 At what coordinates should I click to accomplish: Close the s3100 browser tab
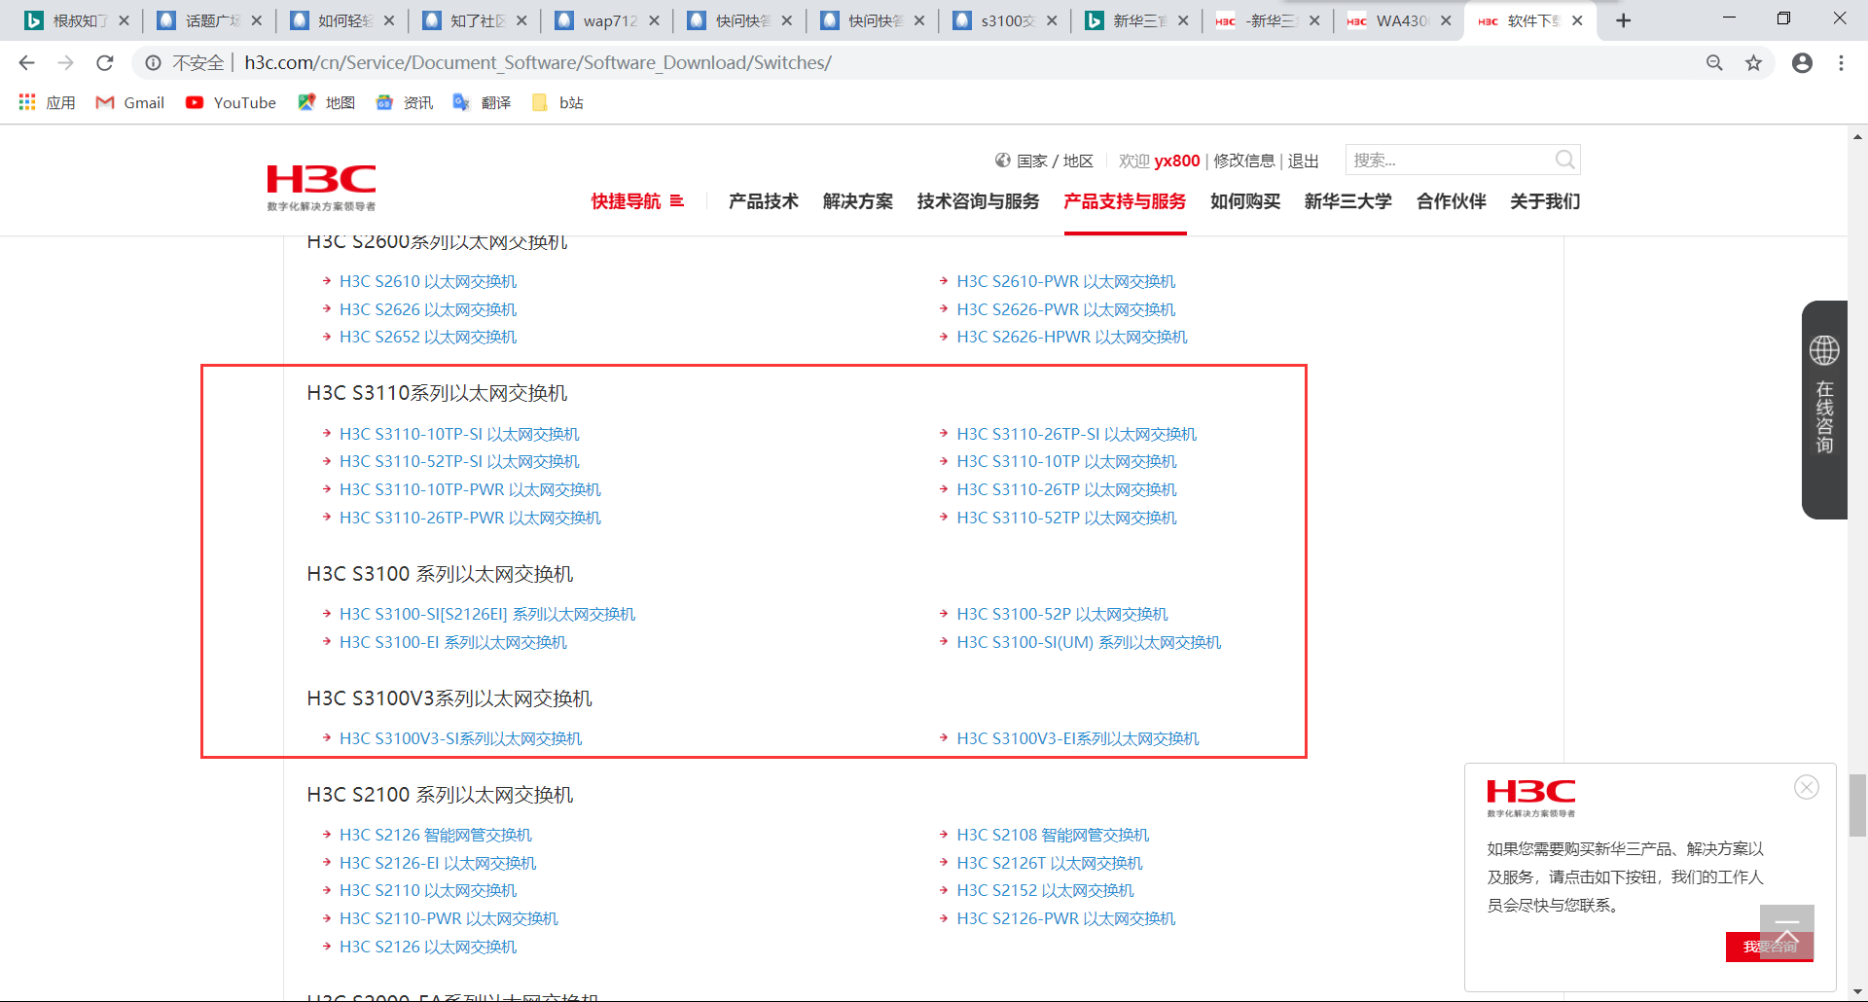pos(1052,20)
